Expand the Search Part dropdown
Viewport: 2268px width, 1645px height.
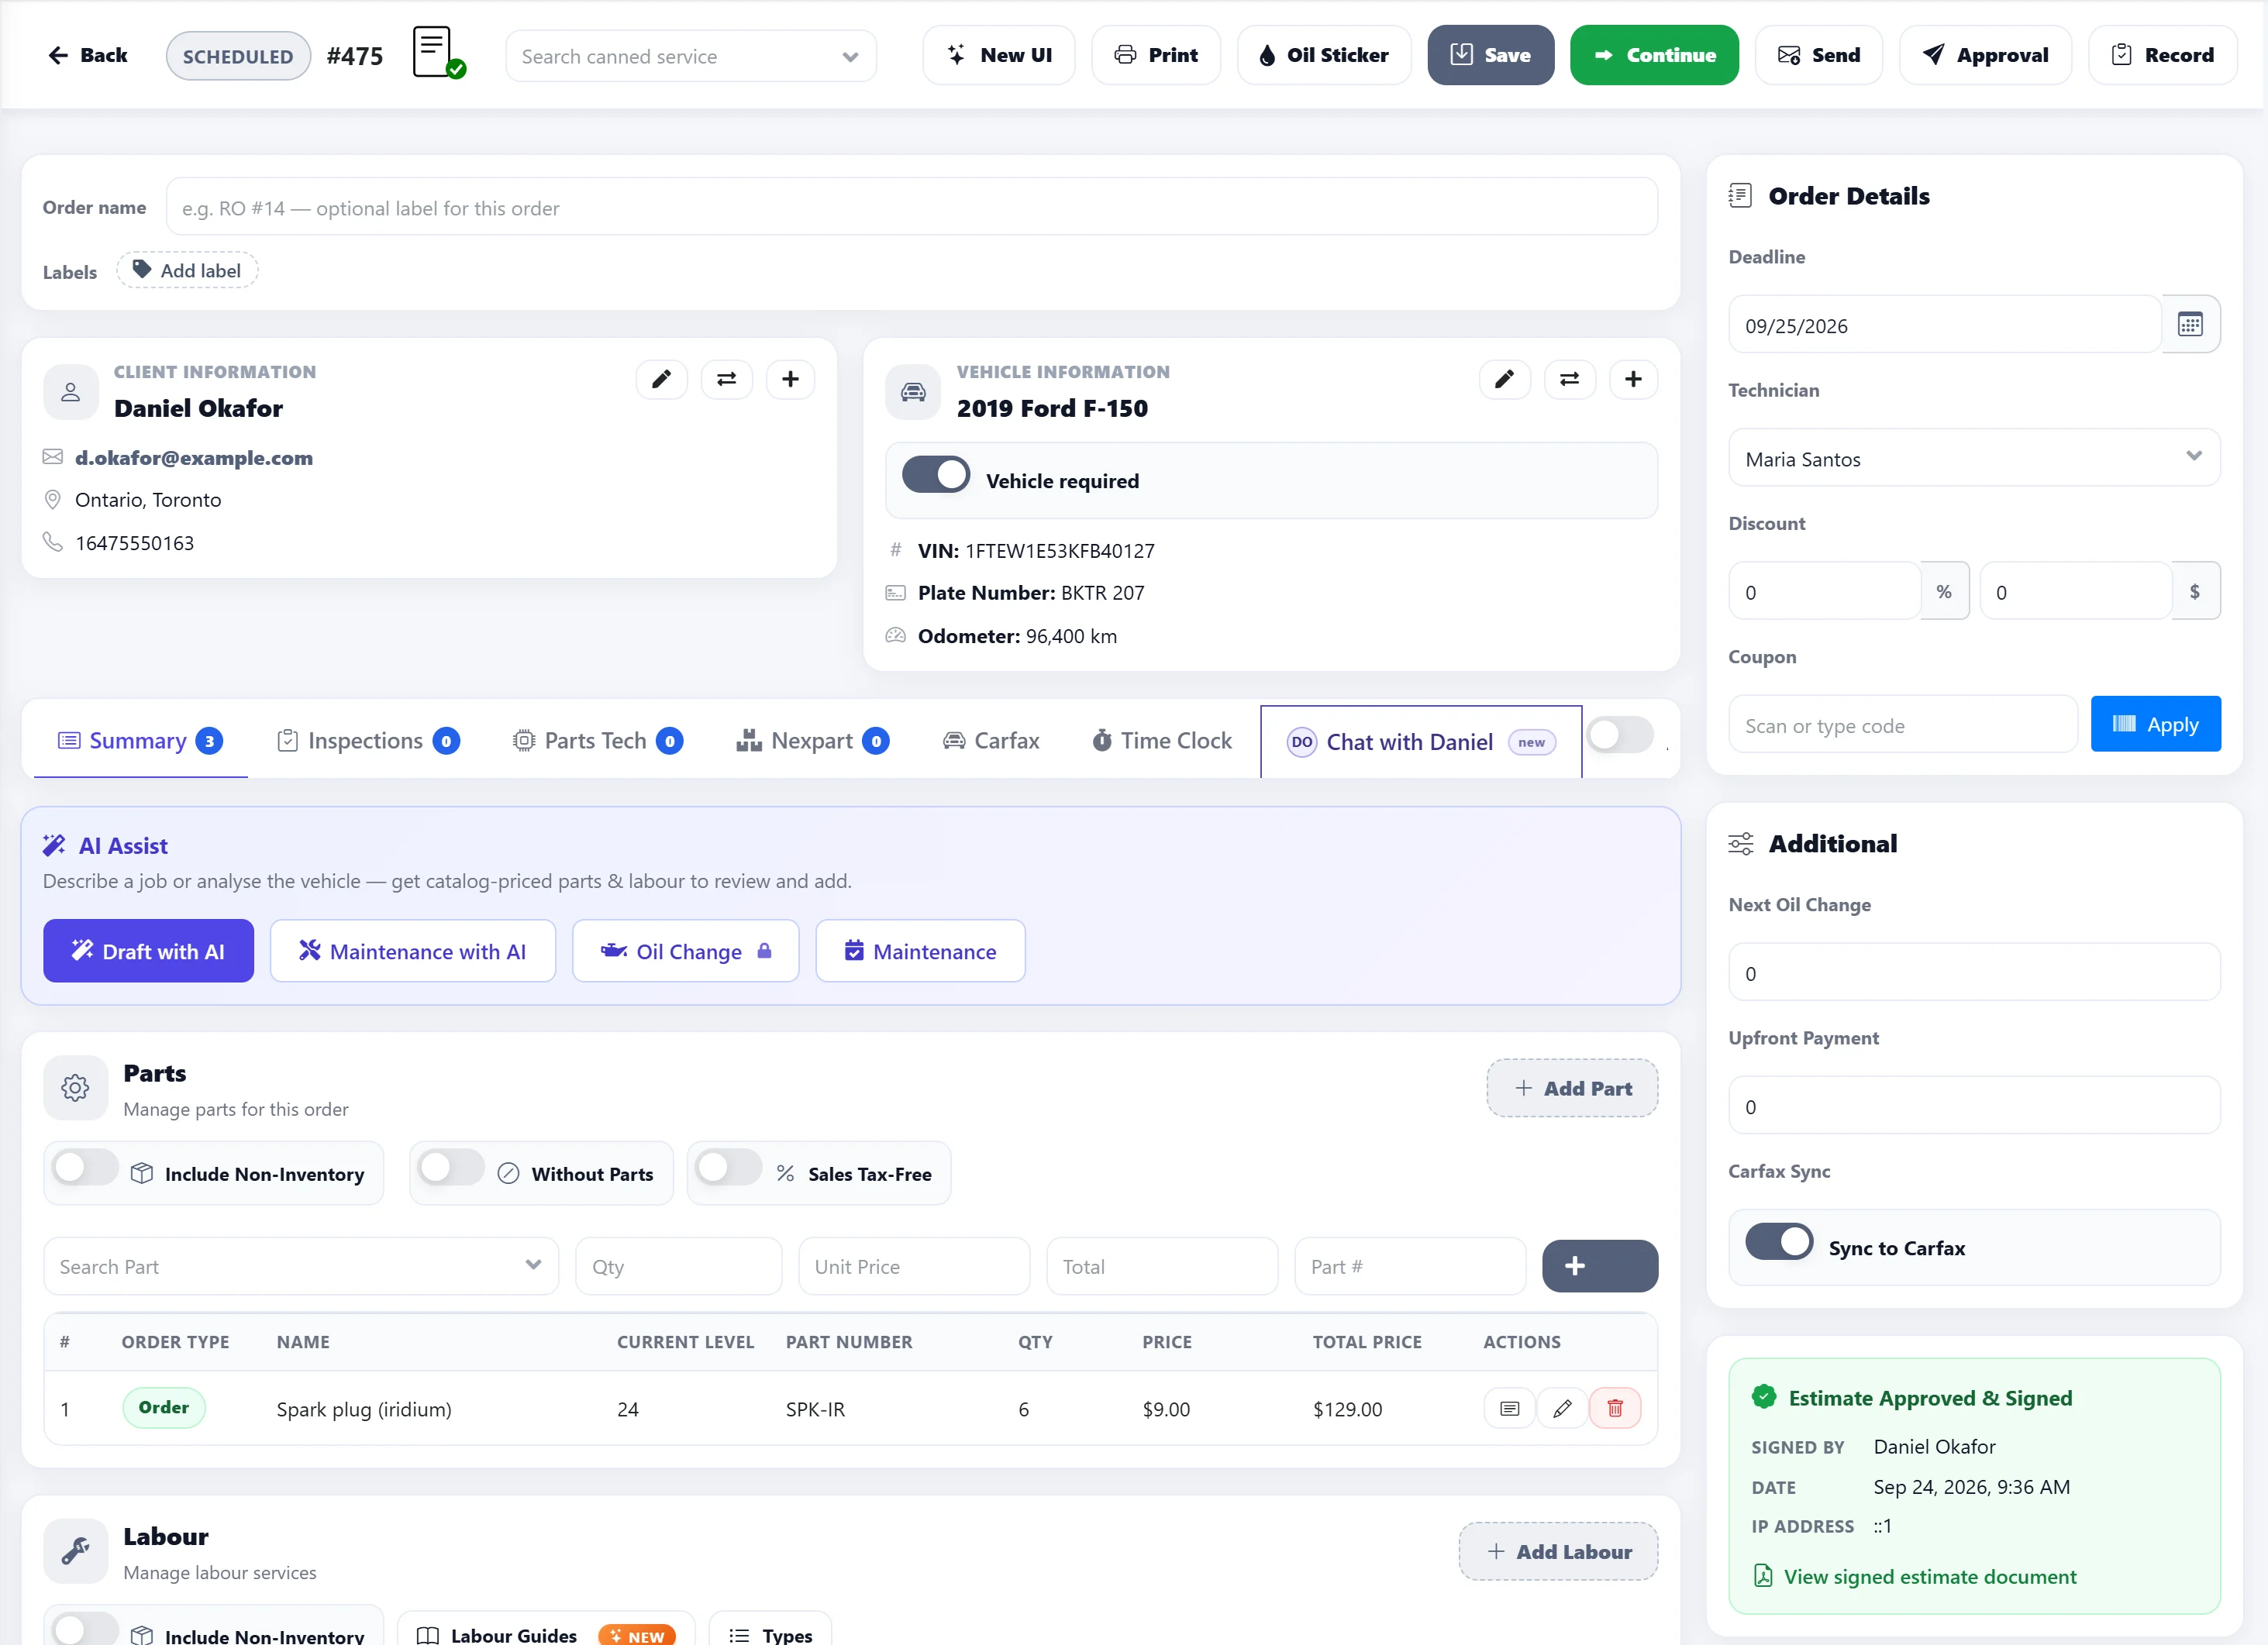click(301, 1266)
